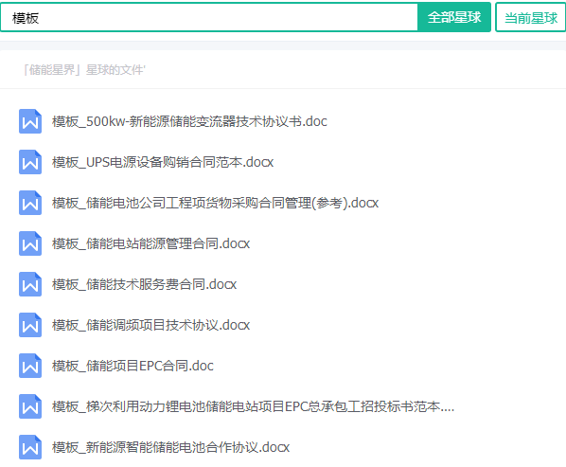Open 模板_储能项目EPC合同.doc
The width and height of the screenshot is (566, 467).
[133, 366]
